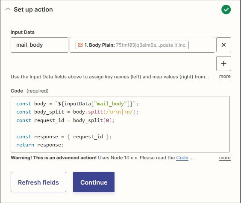Click the Refresh fields button

tap(38, 182)
